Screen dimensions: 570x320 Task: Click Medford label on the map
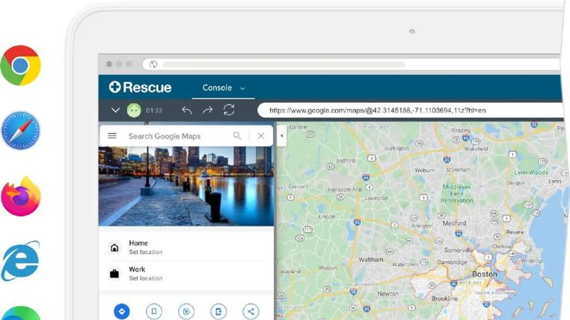click(454, 223)
